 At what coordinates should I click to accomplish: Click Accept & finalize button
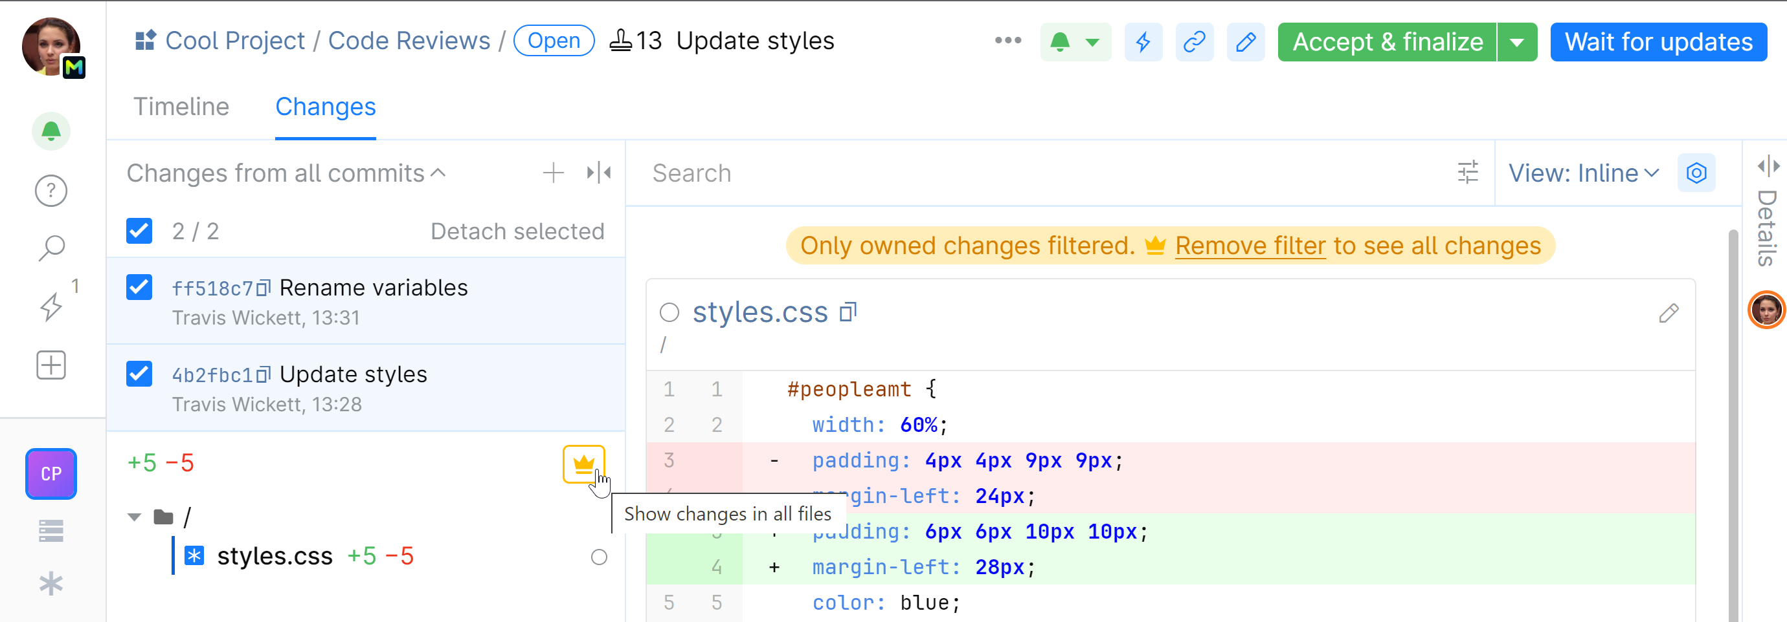[x=1388, y=42]
